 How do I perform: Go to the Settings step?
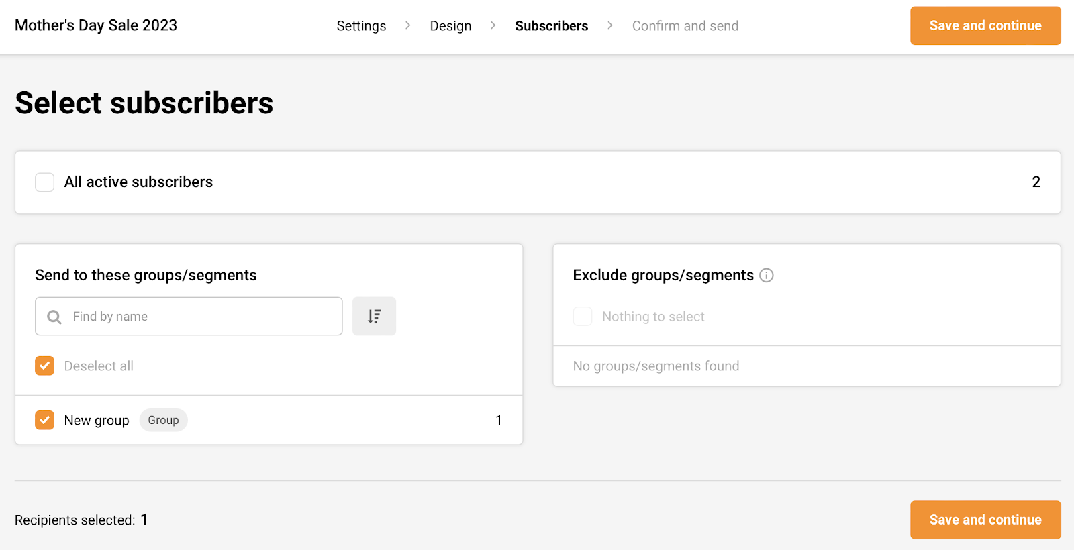pyautogui.click(x=361, y=26)
